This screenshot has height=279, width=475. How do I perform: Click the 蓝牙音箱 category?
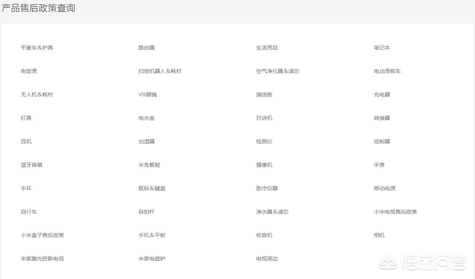click(32, 165)
